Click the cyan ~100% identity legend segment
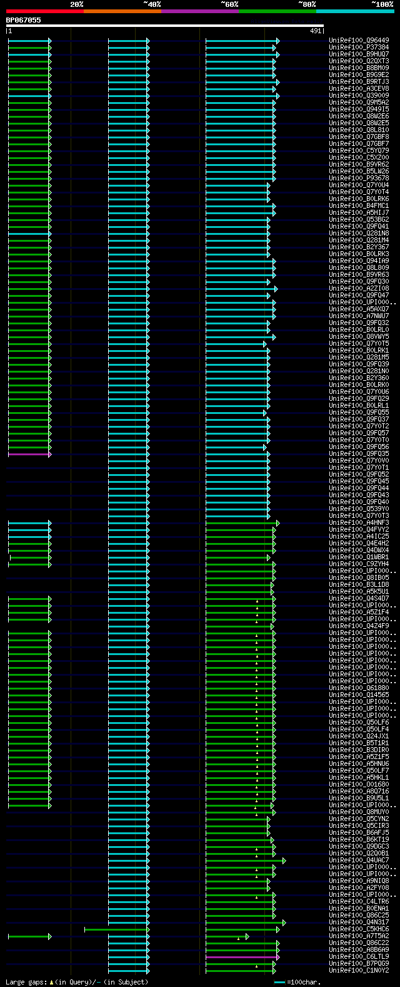 [x=355, y=11]
